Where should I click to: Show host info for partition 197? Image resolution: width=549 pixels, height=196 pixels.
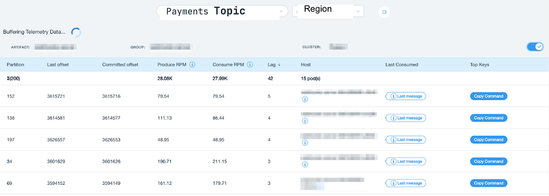click(x=305, y=143)
